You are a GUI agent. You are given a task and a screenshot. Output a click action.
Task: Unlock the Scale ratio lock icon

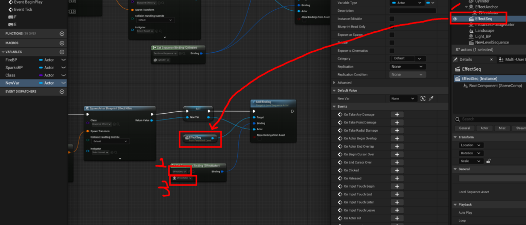[x=488, y=161]
